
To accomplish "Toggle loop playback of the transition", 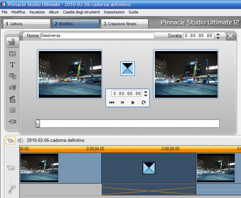I will [144, 103].
